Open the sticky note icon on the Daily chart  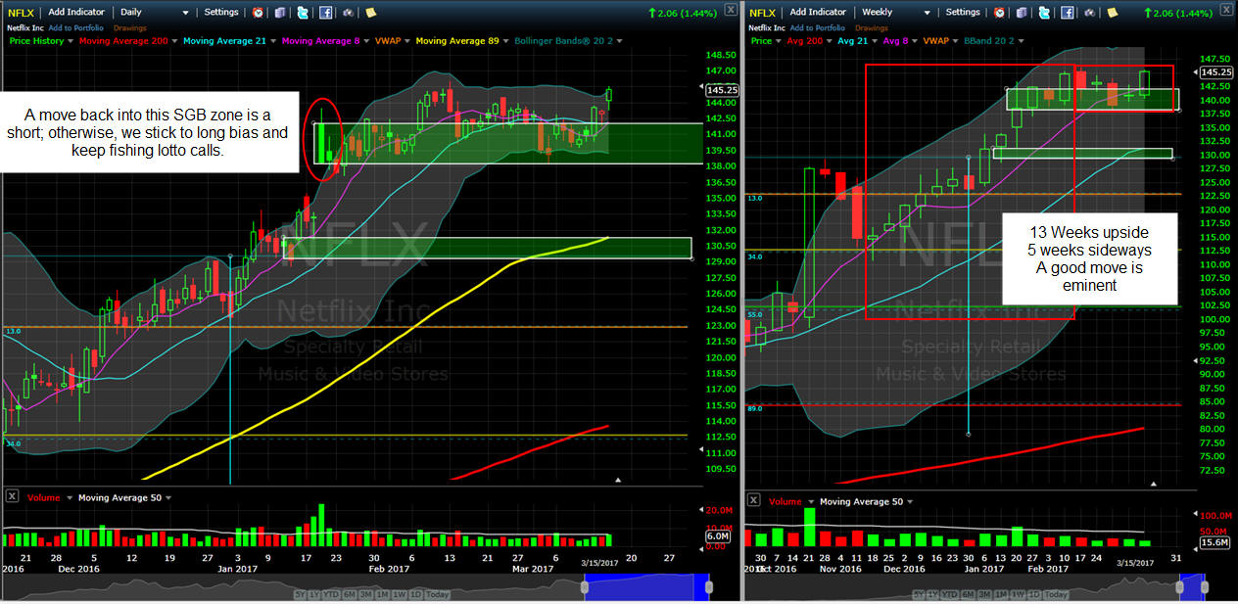point(370,13)
